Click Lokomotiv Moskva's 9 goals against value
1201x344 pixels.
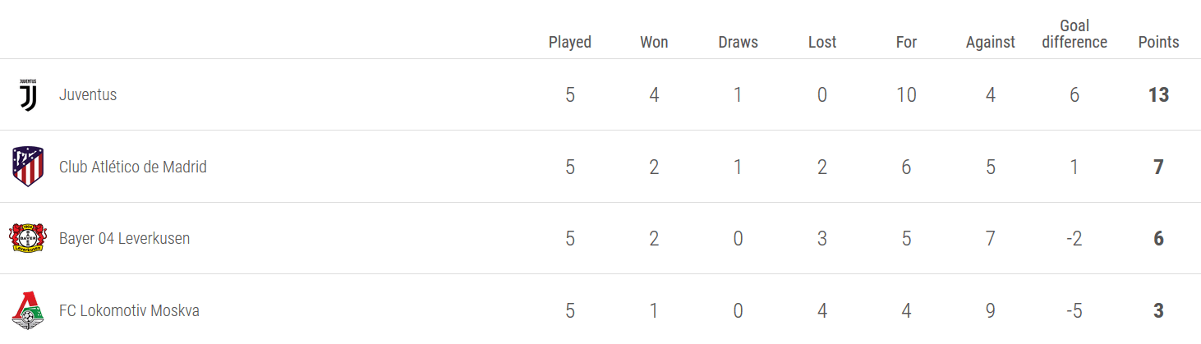[x=991, y=311]
